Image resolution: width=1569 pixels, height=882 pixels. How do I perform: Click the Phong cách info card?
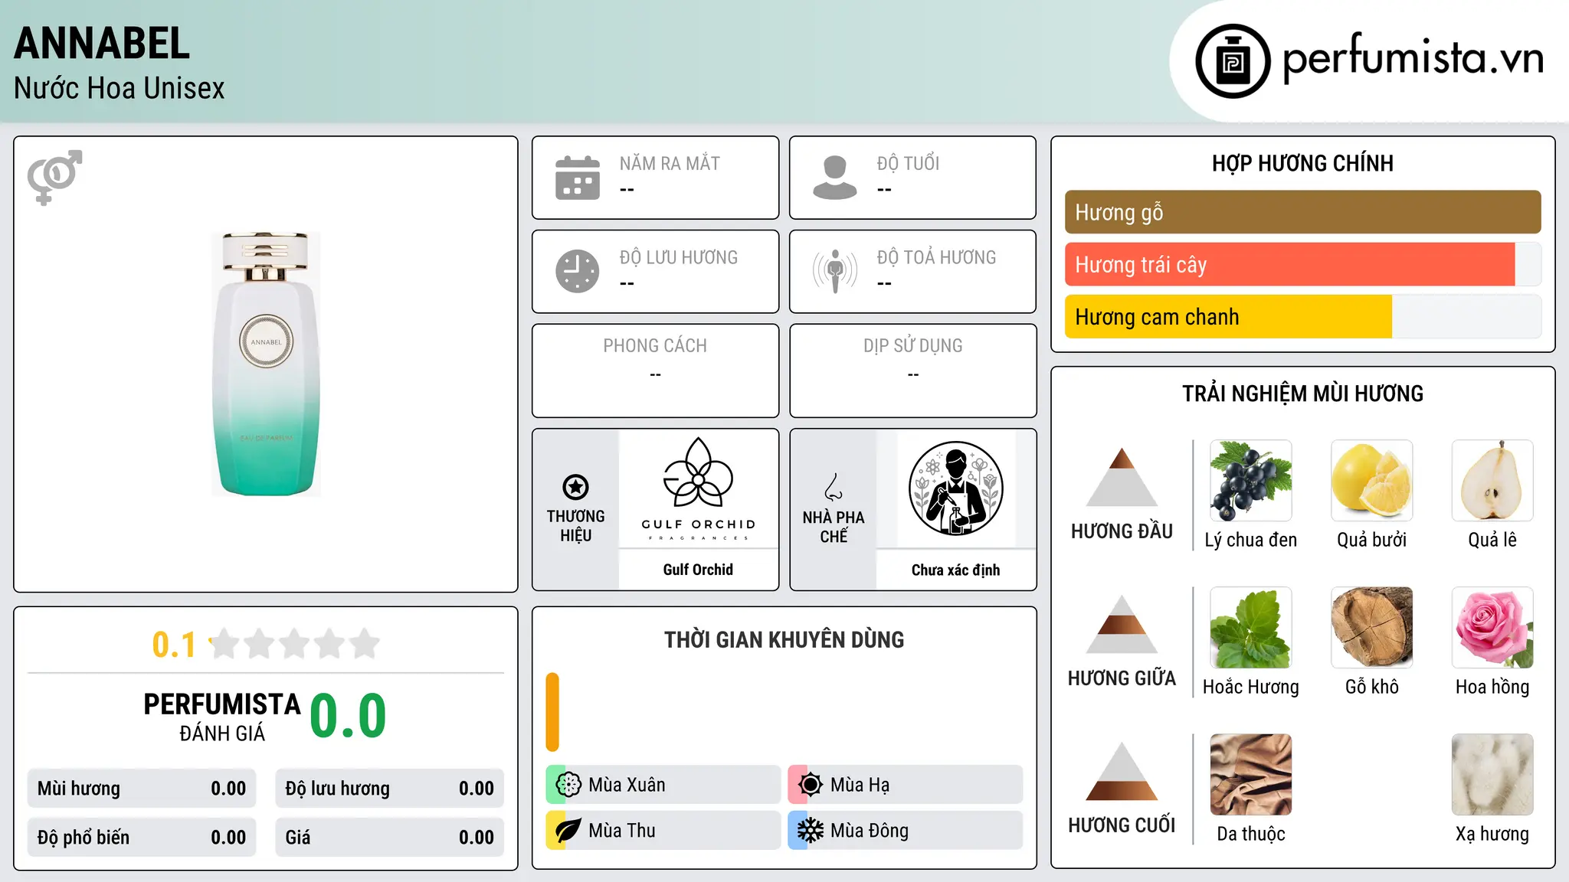click(x=656, y=371)
